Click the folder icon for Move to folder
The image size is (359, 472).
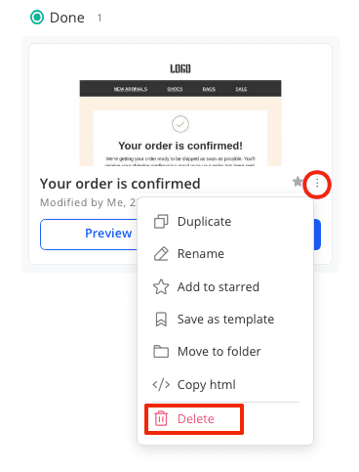pos(161,352)
